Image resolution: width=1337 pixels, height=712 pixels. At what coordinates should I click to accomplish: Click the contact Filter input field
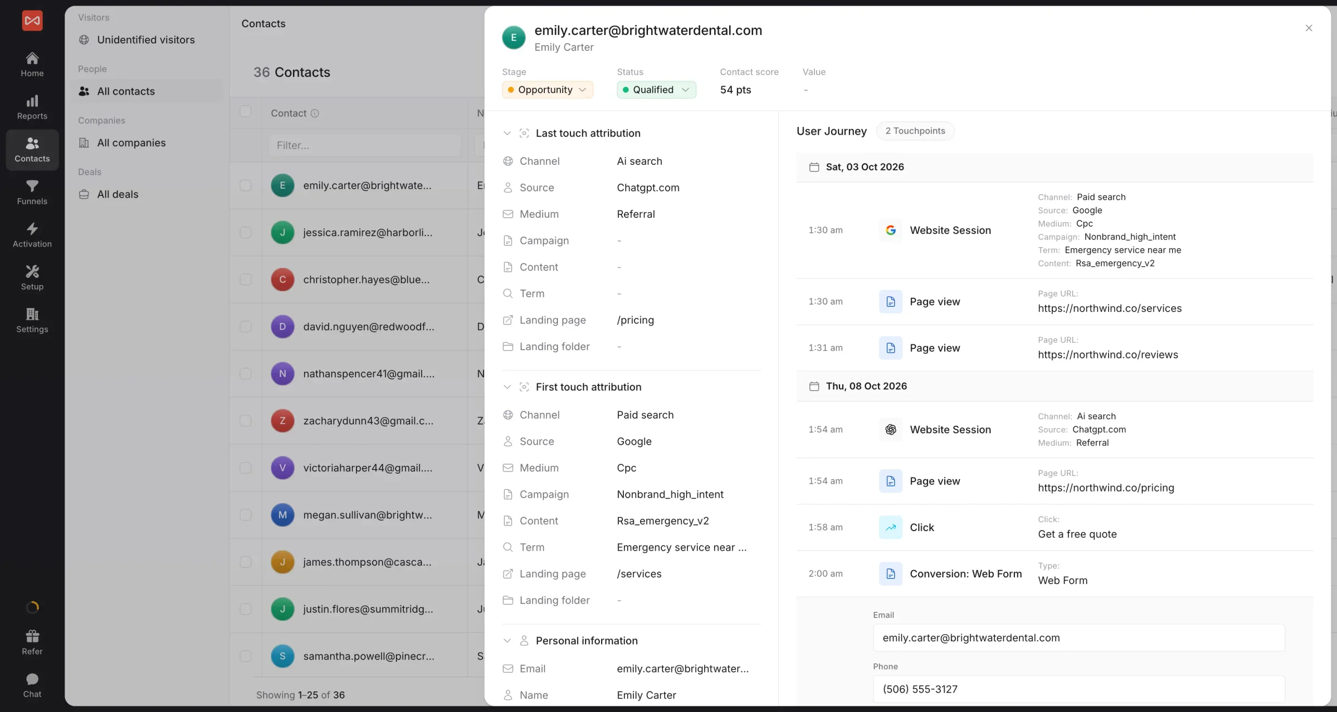pyautogui.click(x=365, y=145)
